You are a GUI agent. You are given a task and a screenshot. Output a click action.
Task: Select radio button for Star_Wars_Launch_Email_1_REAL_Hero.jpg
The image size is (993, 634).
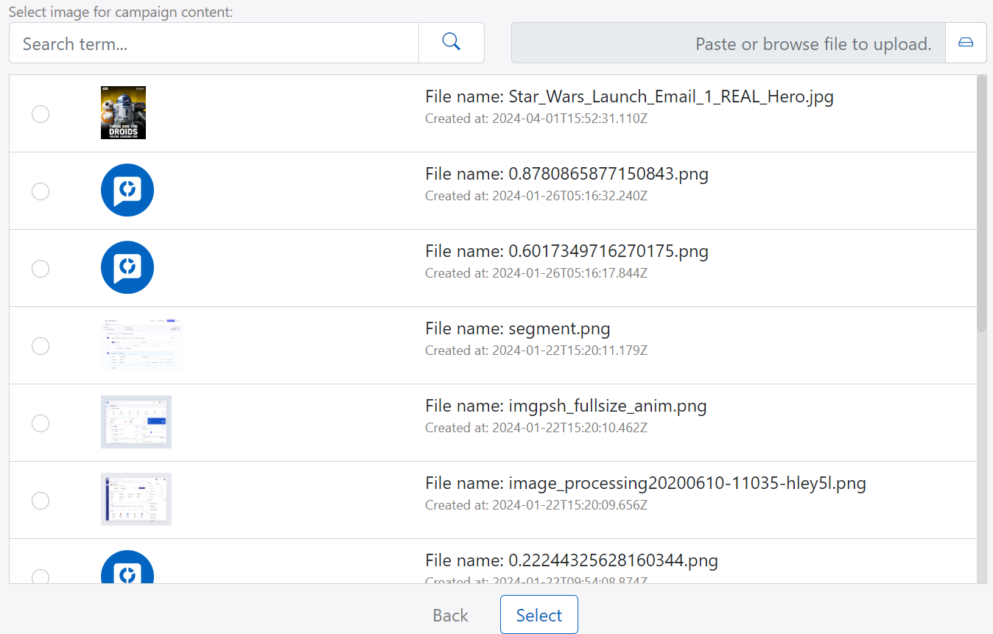[41, 114]
